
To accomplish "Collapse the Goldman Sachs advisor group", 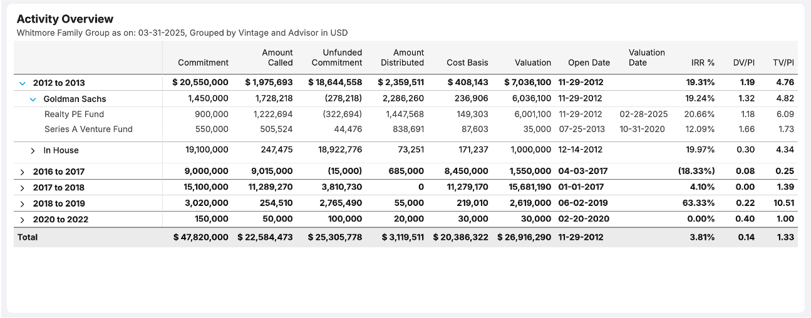I will [33, 99].
